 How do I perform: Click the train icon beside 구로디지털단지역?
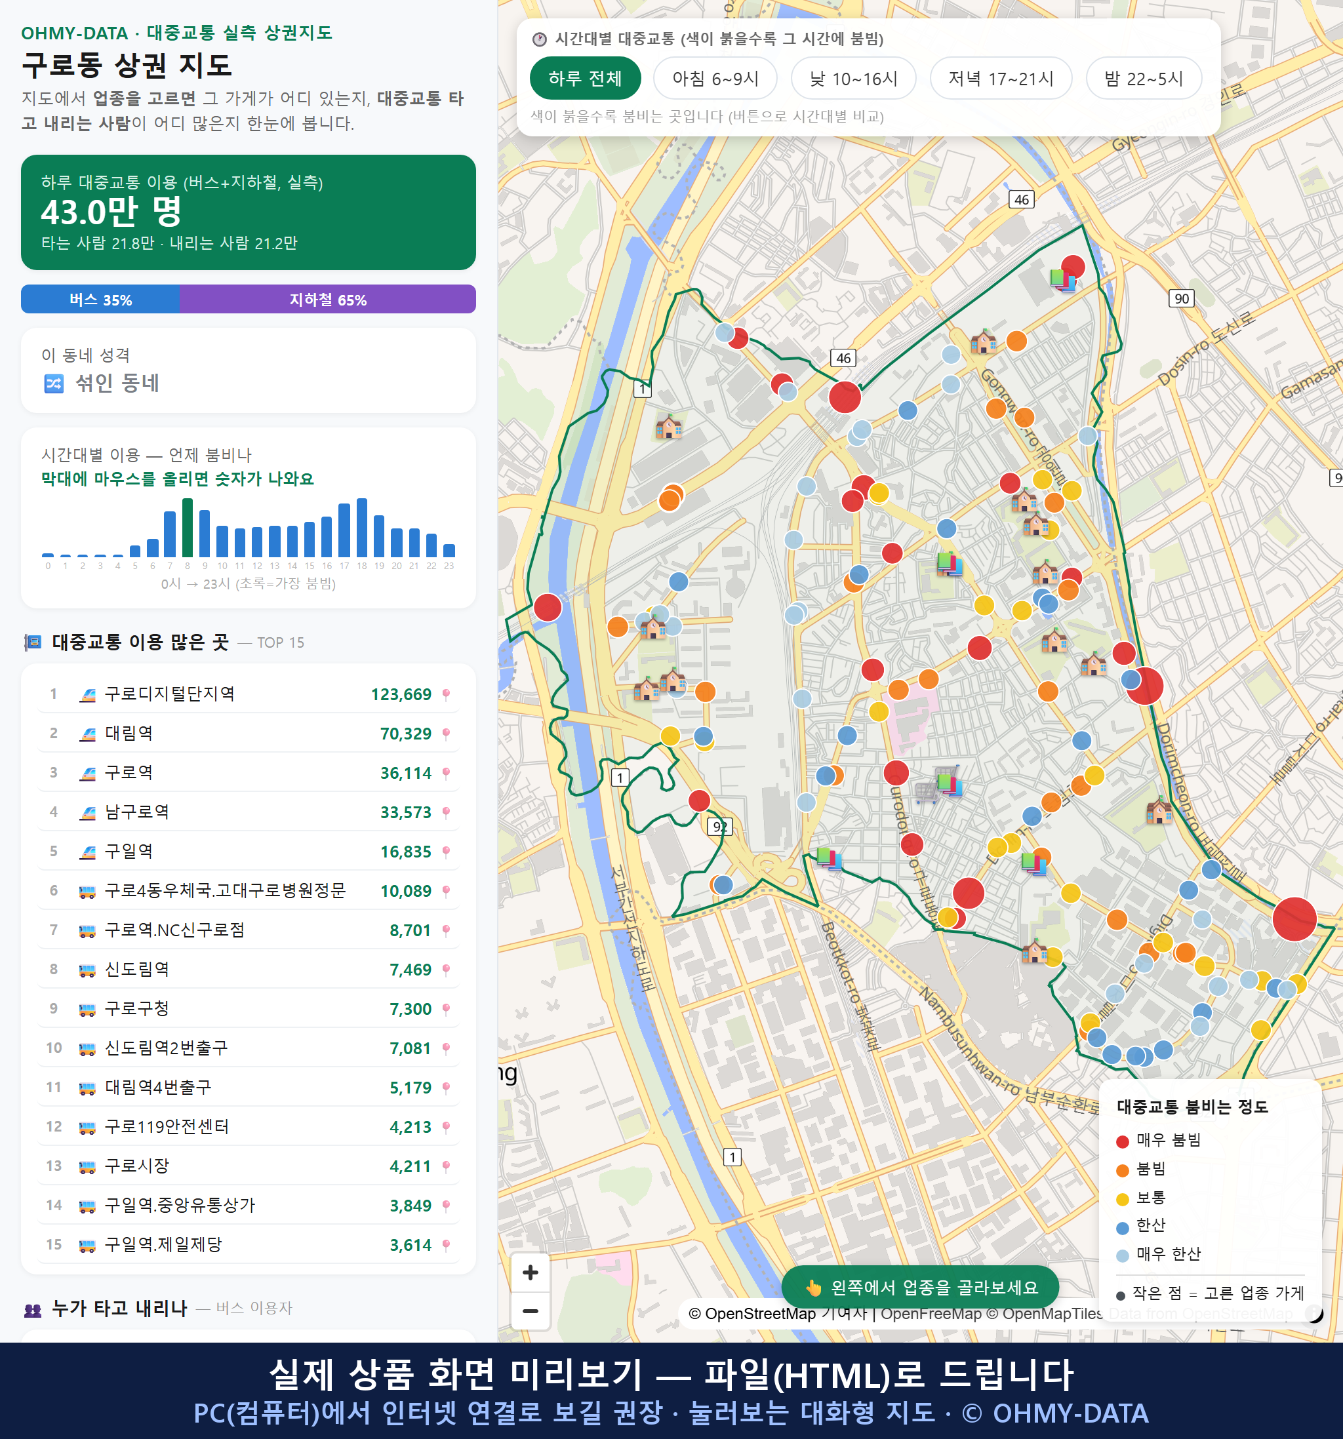point(87,695)
